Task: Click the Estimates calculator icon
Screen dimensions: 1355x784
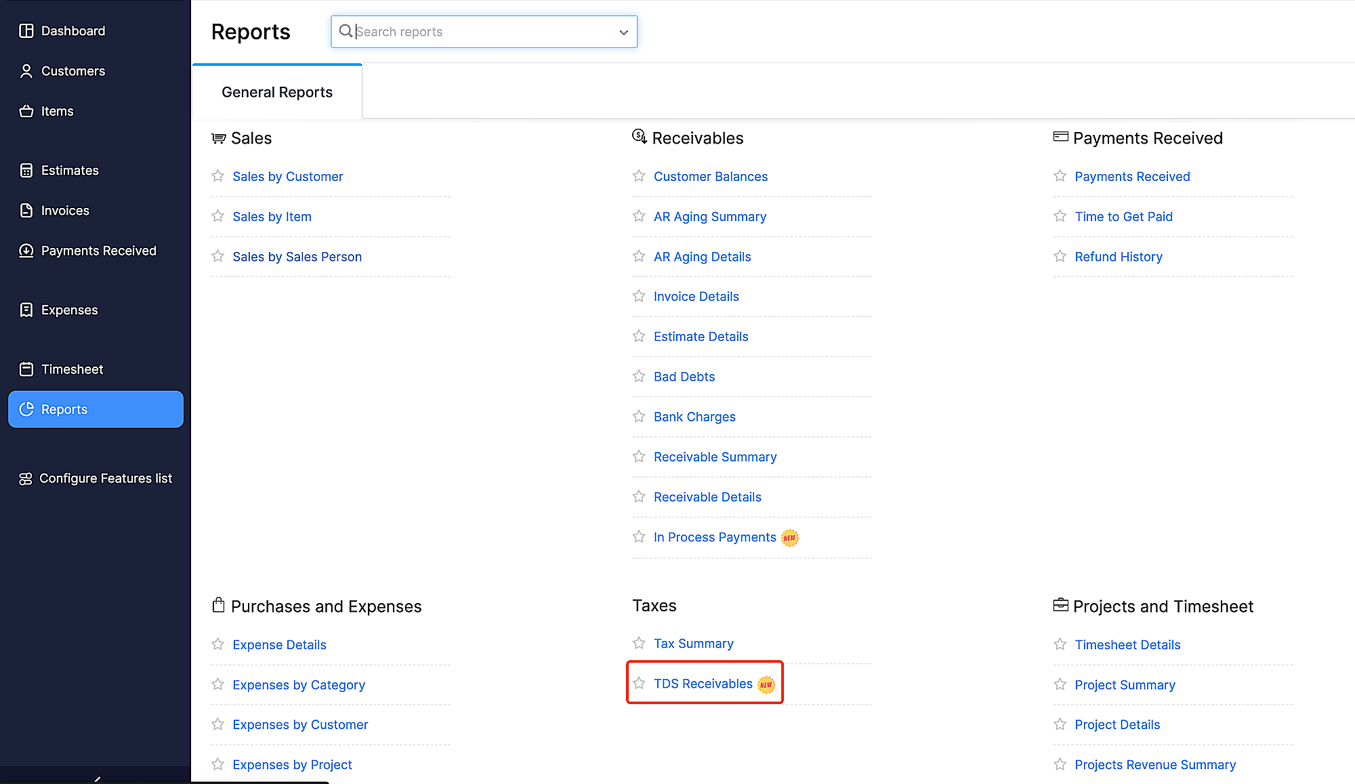Action: 26,171
